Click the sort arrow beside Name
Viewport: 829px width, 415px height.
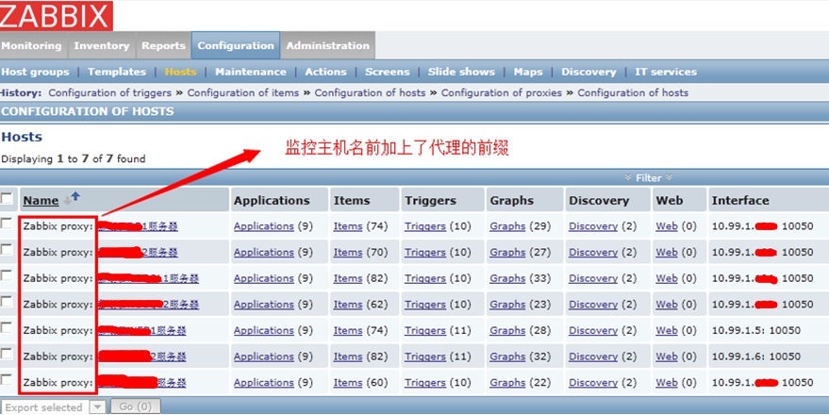72,199
